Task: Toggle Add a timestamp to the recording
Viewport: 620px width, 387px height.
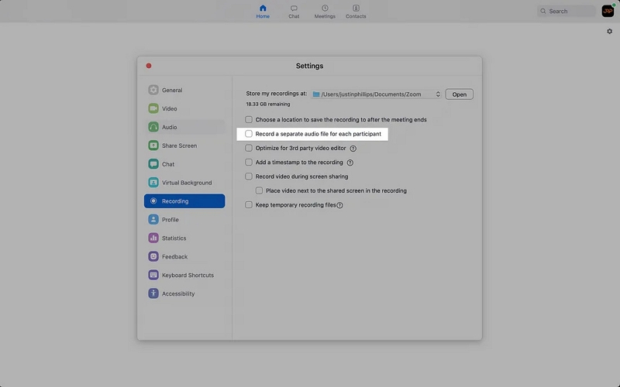Action: pyautogui.click(x=249, y=163)
